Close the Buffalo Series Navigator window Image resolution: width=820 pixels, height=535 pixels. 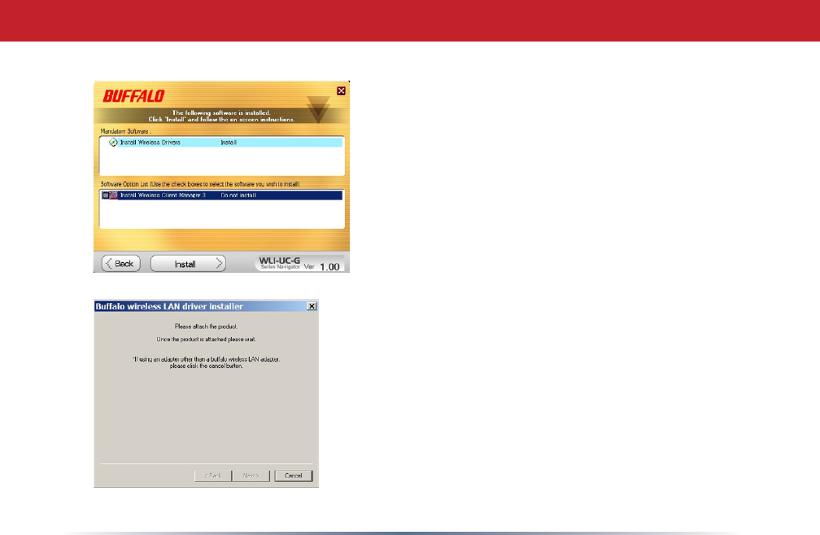click(x=341, y=91)
